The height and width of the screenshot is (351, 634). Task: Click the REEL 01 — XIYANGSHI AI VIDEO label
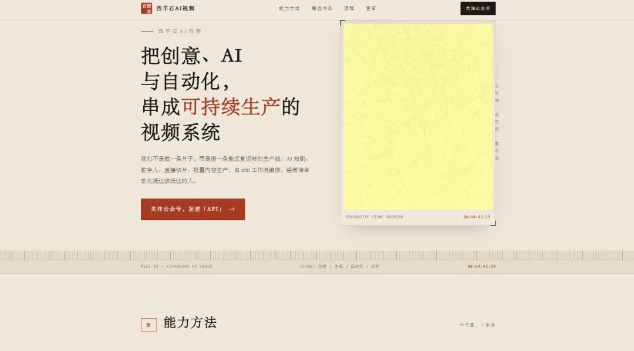(x=176, y=266)
